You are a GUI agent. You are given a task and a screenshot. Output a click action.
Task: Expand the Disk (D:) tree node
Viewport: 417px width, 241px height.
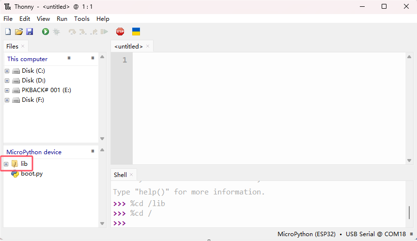tap(7, 80)
